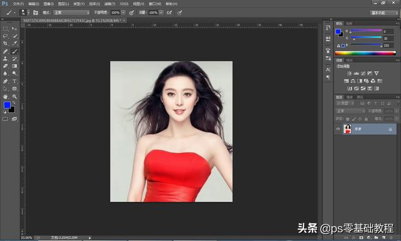Screen dimensions: 401x241
Task: Open the History collapsed panel icon
Action: [328, 28]
